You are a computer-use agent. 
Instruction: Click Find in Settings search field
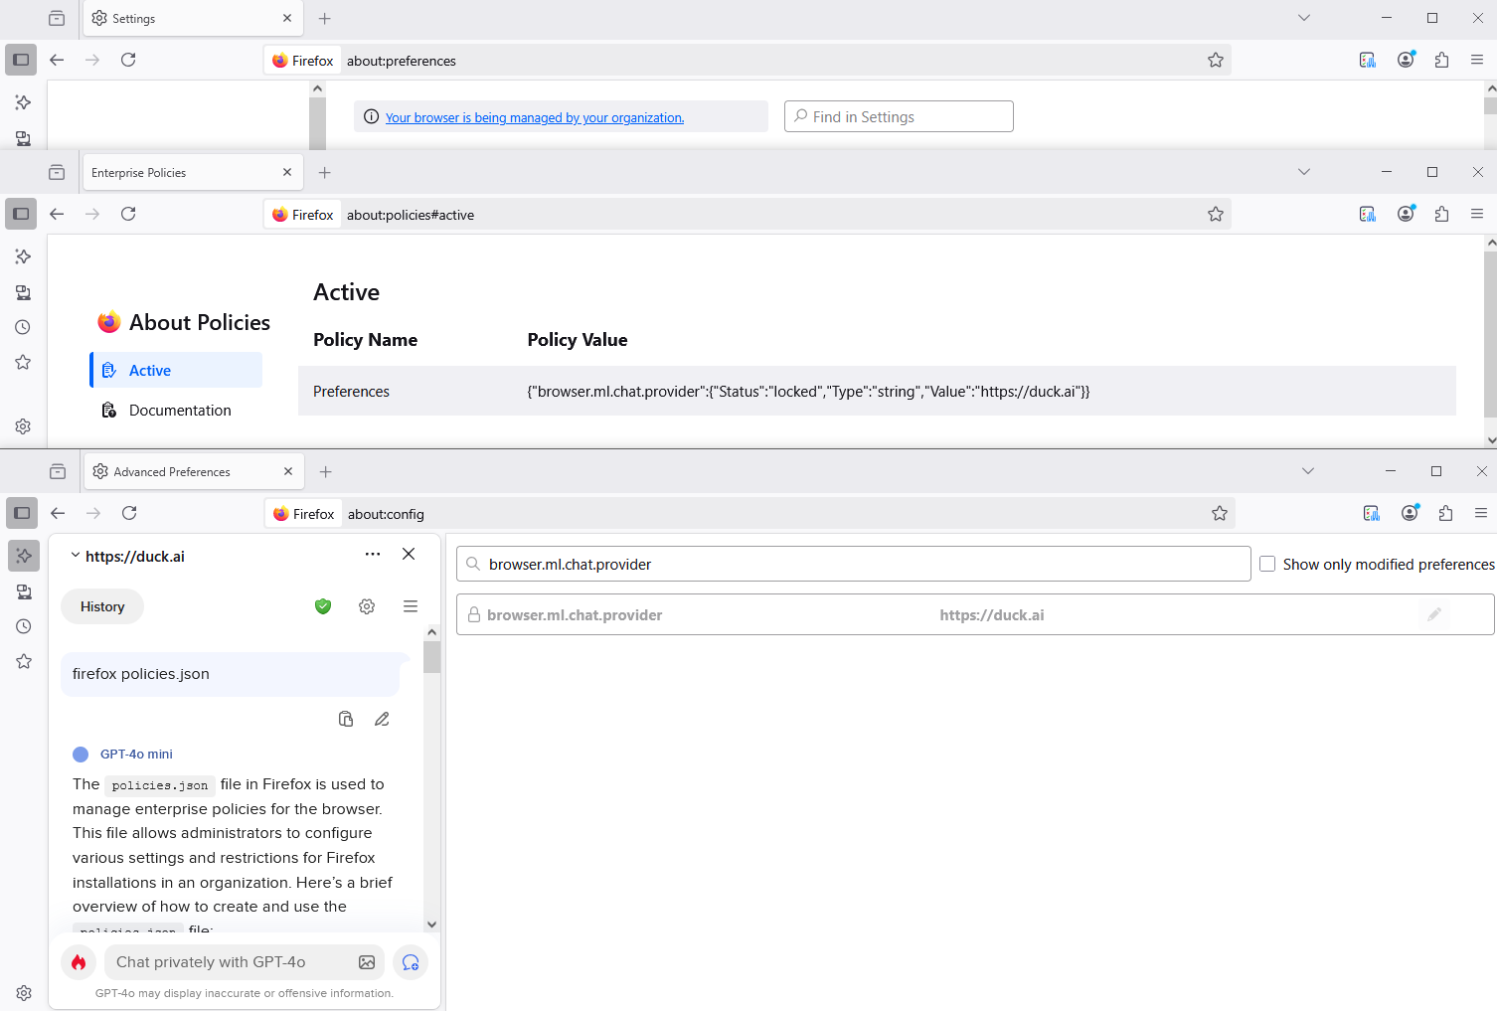[x=899, y=116]
